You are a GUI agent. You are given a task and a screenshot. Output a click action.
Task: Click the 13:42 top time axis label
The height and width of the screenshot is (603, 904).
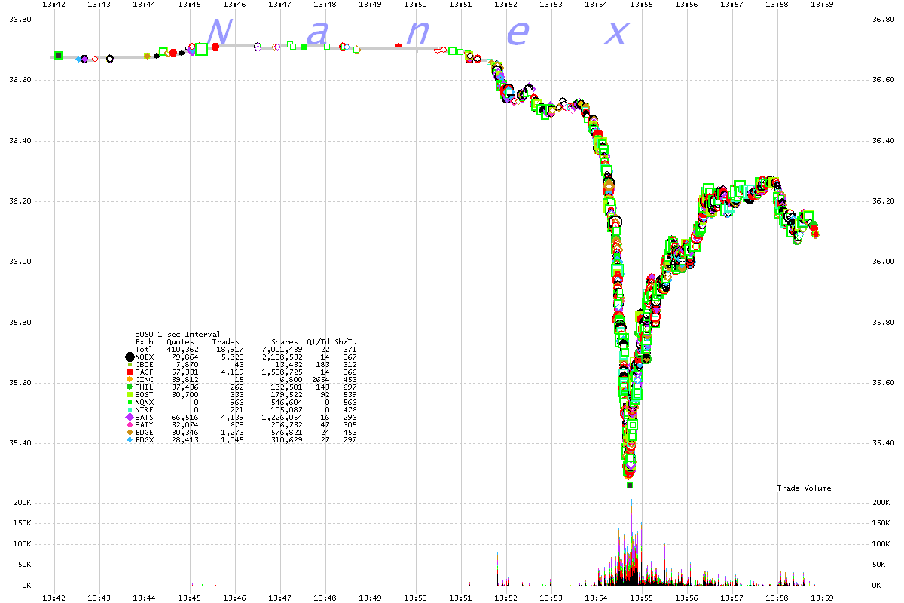(54, 5)
